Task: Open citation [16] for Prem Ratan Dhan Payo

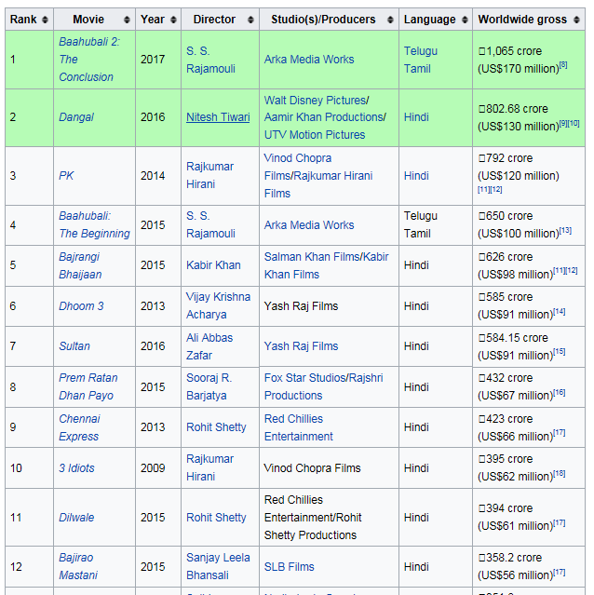Action: pyautogui.click(x=560, y=392)
